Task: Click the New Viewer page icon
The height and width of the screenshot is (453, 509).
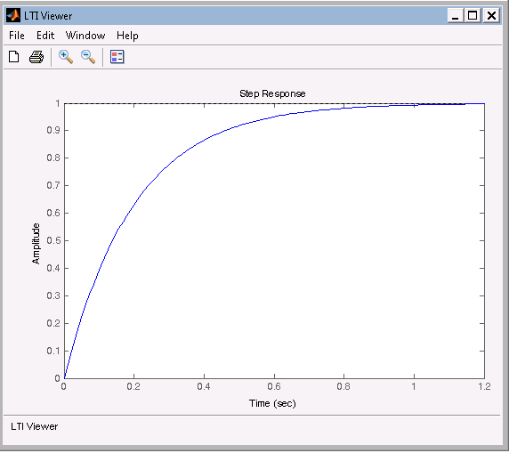Action: (x=13, y=57)
